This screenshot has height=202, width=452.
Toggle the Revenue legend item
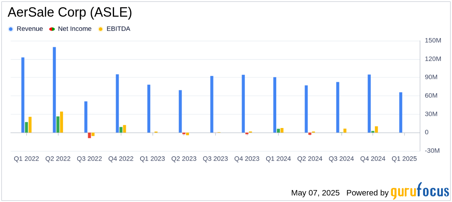[x=25, y=29]
